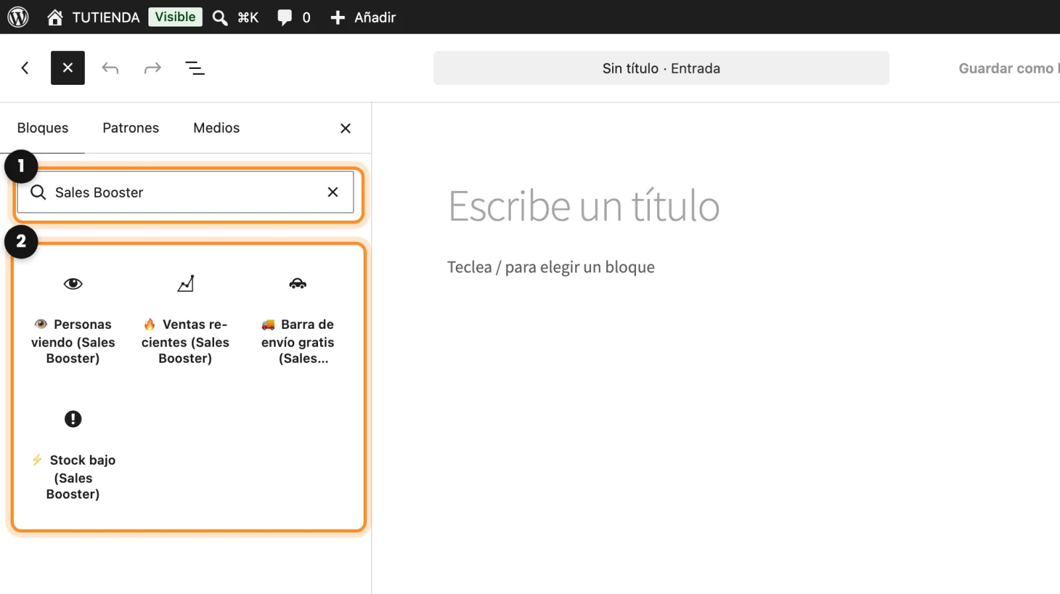Insert the Stock bajo block

(x=73, y=455)
